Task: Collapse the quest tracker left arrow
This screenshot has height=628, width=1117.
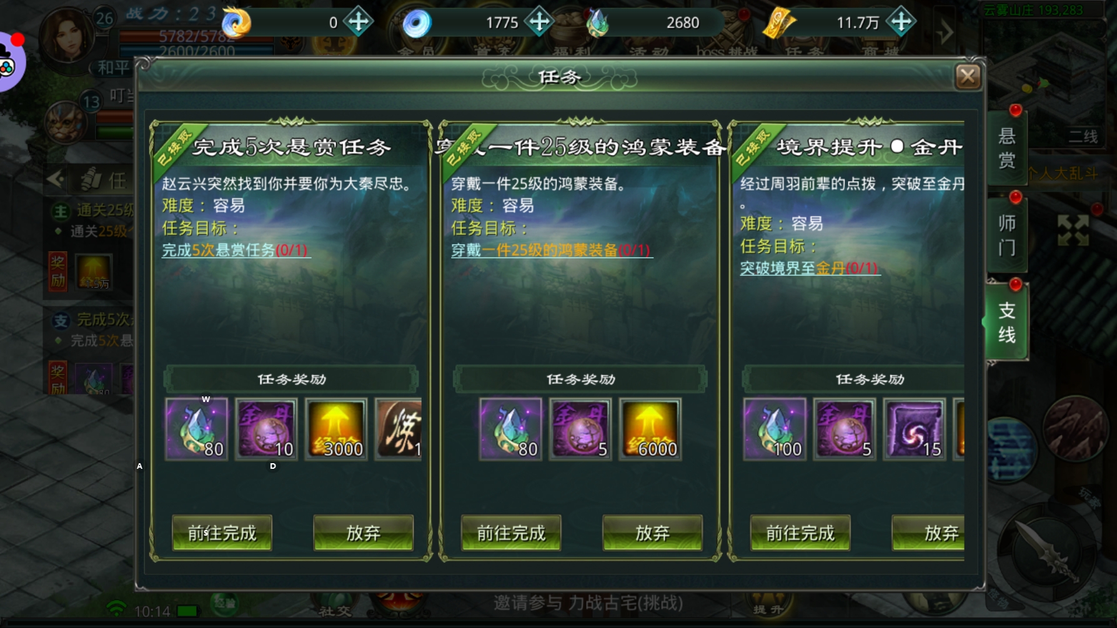Action: 56,180
